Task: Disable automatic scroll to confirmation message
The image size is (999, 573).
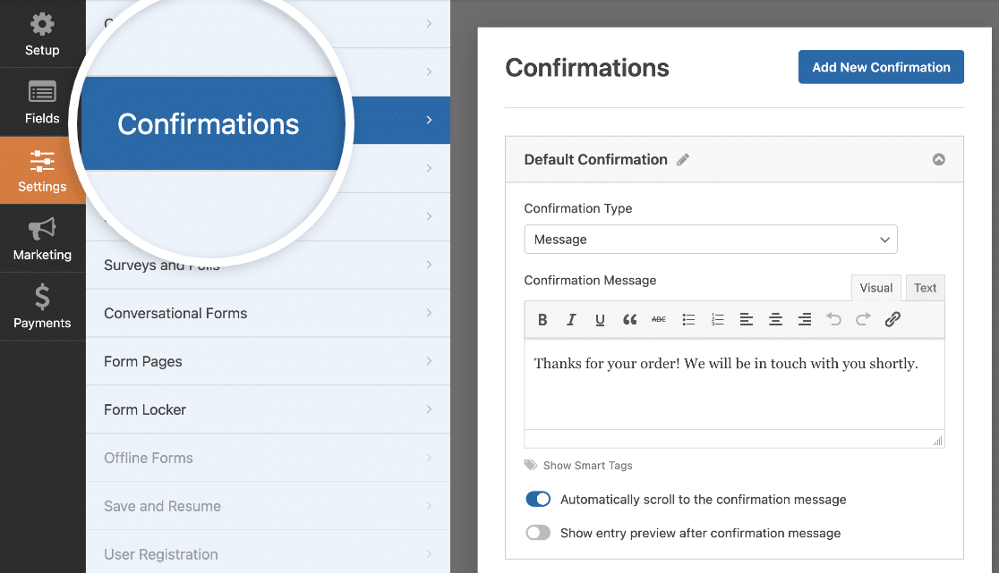Action: (538, 499)
